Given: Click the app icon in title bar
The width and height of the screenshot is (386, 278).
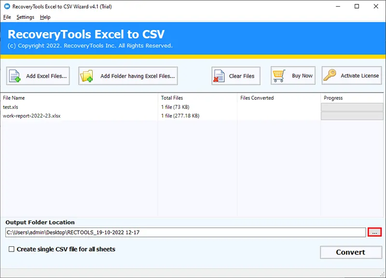Looking at the screenshot, I should (7, 6).
